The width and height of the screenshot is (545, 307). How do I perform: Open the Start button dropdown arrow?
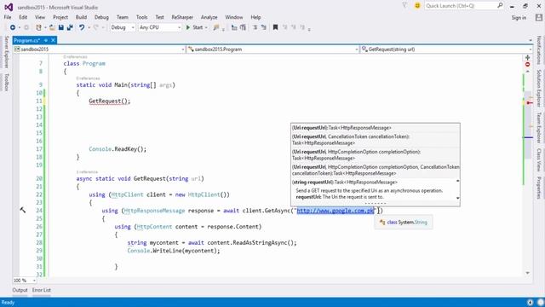(x=206, y=27)
